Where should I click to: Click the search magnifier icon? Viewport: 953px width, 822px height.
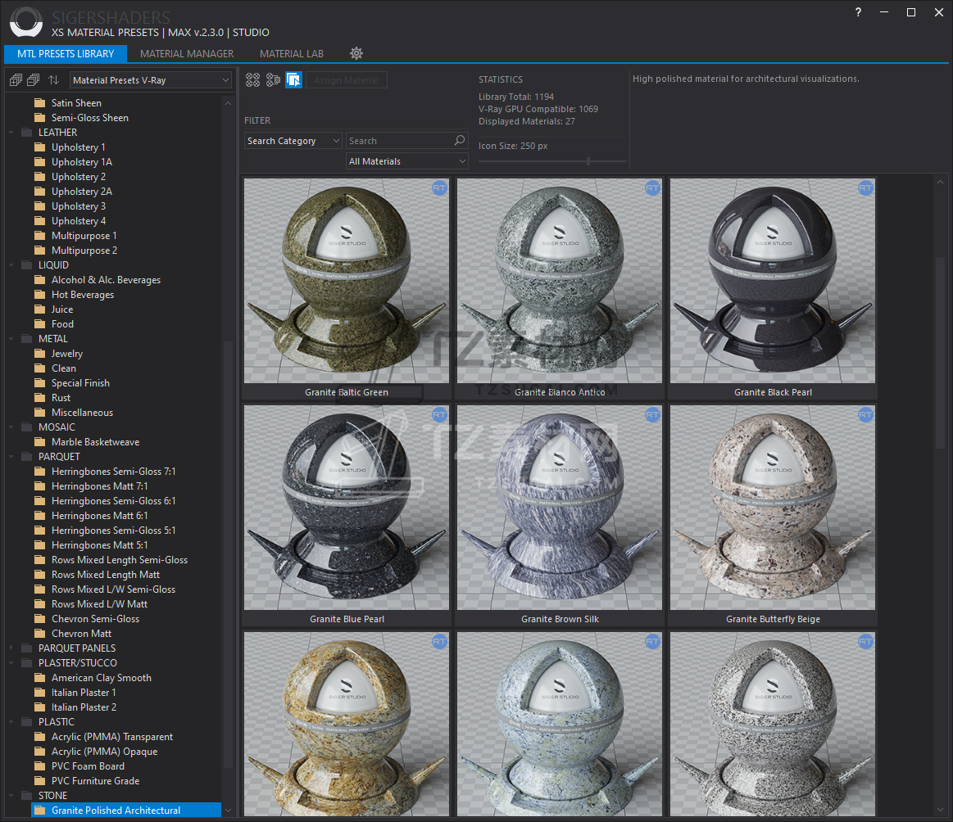click(460, 140)
